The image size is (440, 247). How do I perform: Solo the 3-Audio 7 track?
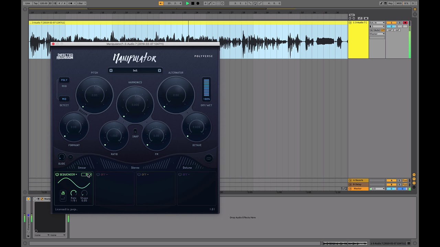pos(399,23)
